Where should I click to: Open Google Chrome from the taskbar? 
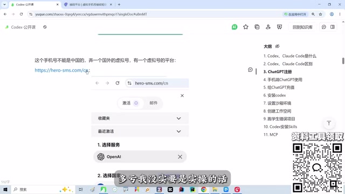204,189
